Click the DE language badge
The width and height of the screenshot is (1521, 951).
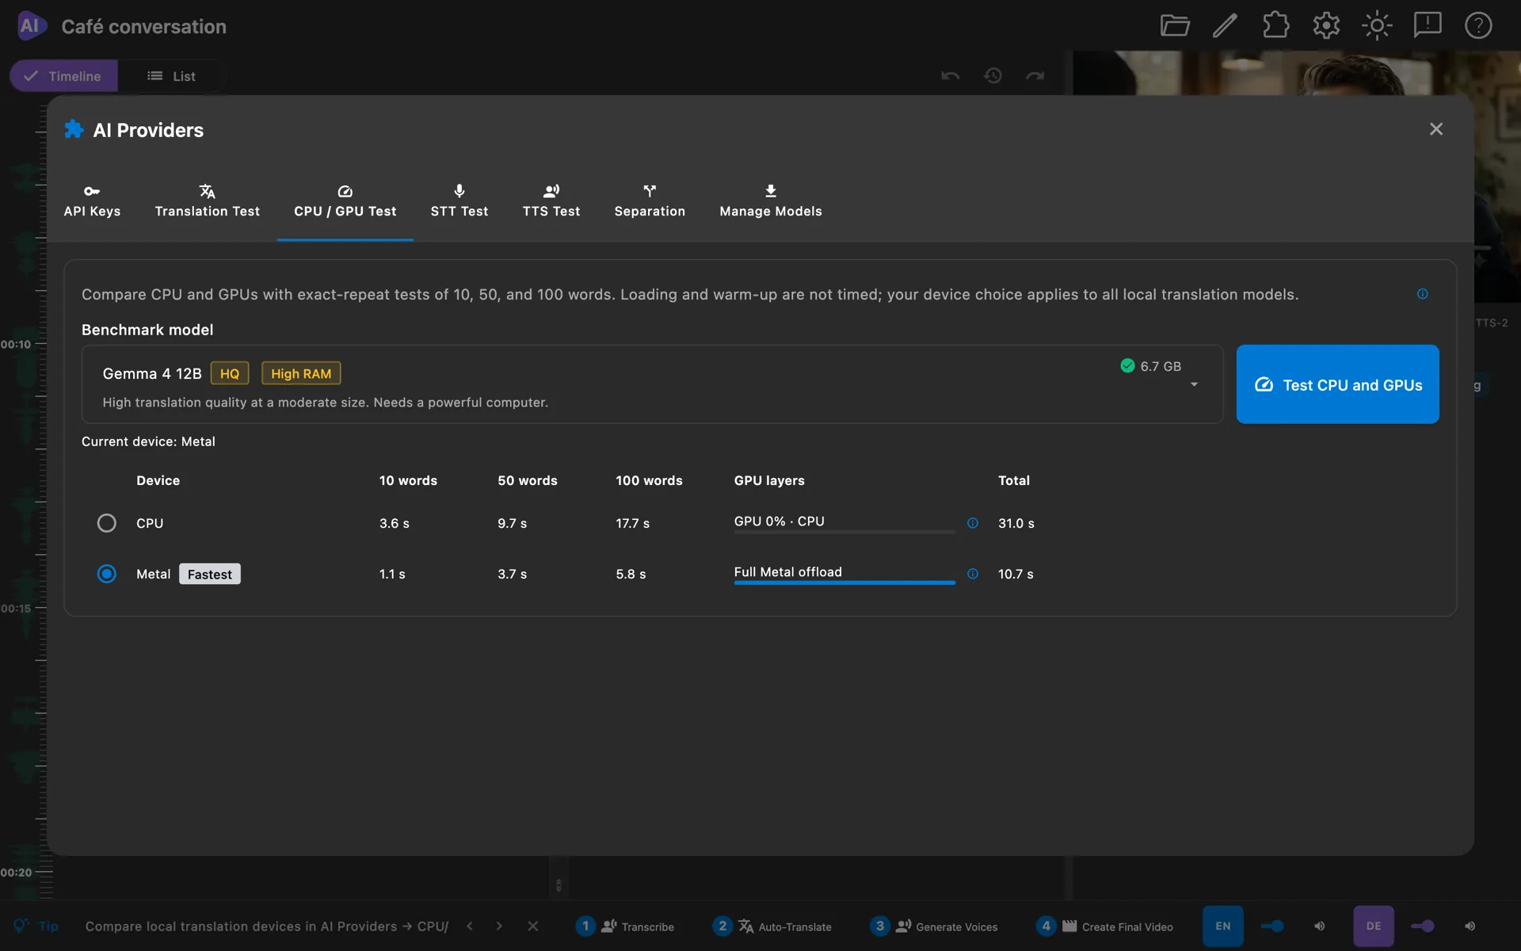click(x=1374, y=926)
